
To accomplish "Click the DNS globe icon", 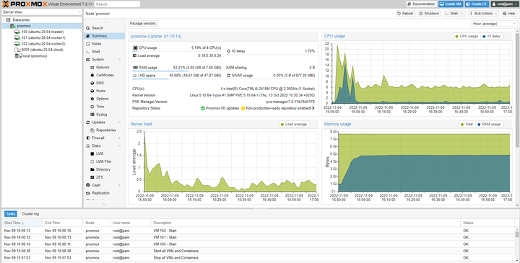I will pyautogui.click(x=92, y=83).
